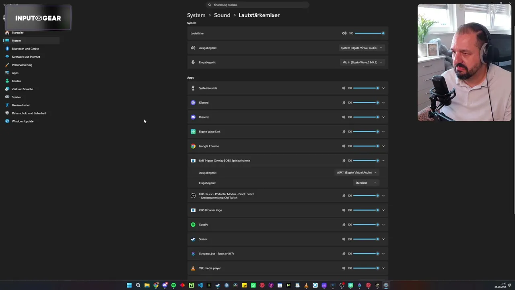Mute Systemsounds using its speaker icon

point(344,88)
